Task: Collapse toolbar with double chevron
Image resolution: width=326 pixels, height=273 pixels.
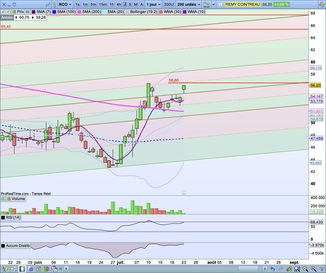Action: point(60,269)
